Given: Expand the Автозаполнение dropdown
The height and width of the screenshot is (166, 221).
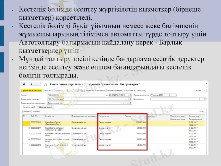Looking at the screenshot, I should click(122, 90).
